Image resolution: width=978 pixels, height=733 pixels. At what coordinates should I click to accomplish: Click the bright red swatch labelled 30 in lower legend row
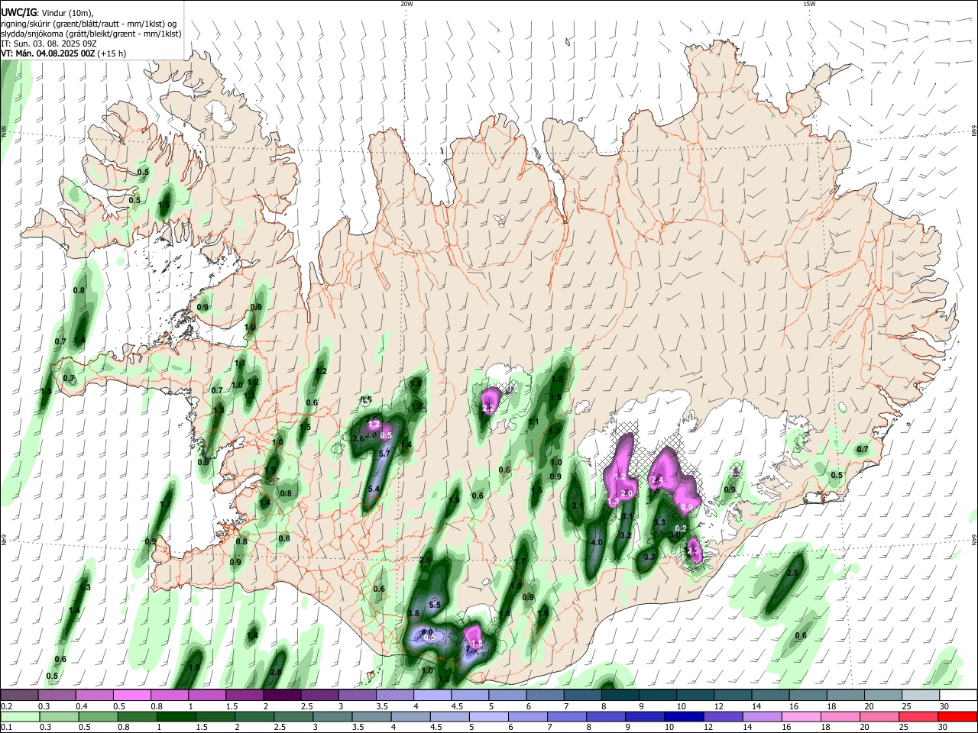pos(957,717)
